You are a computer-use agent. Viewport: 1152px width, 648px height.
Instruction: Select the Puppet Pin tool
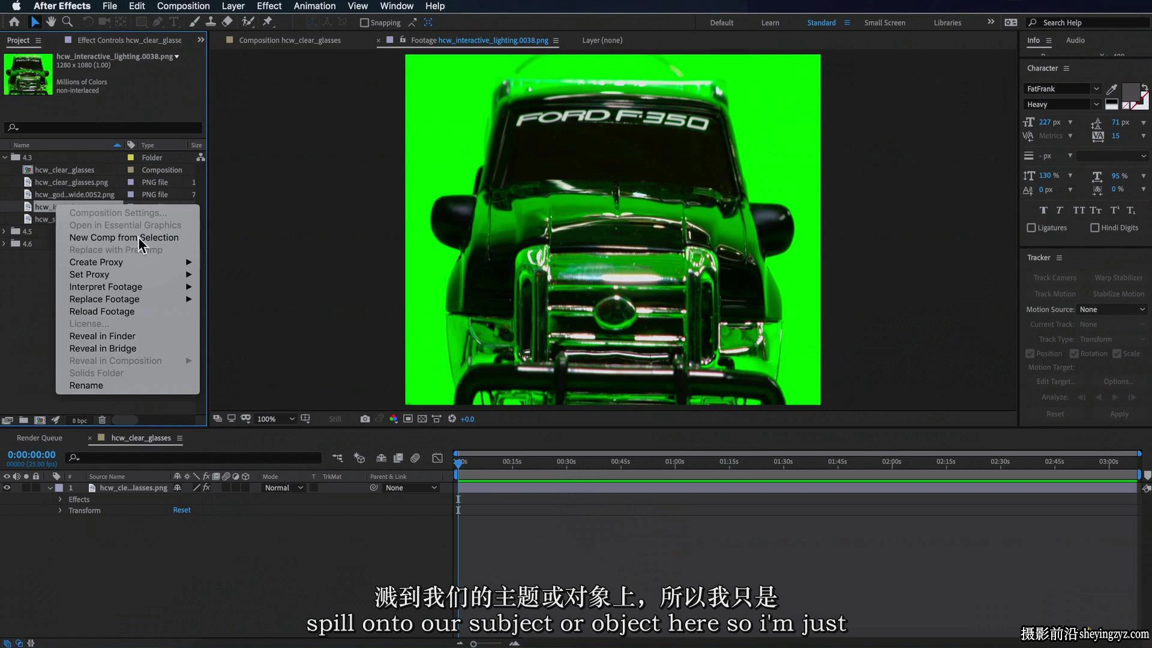(x=268, y=22)
